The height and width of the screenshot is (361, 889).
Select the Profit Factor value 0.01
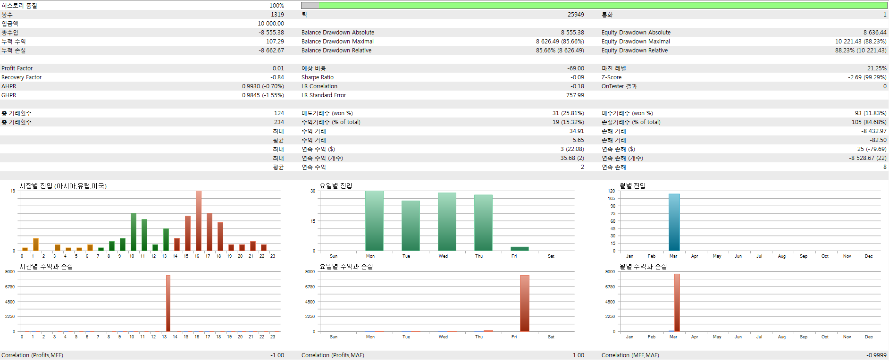pos(278,68)
